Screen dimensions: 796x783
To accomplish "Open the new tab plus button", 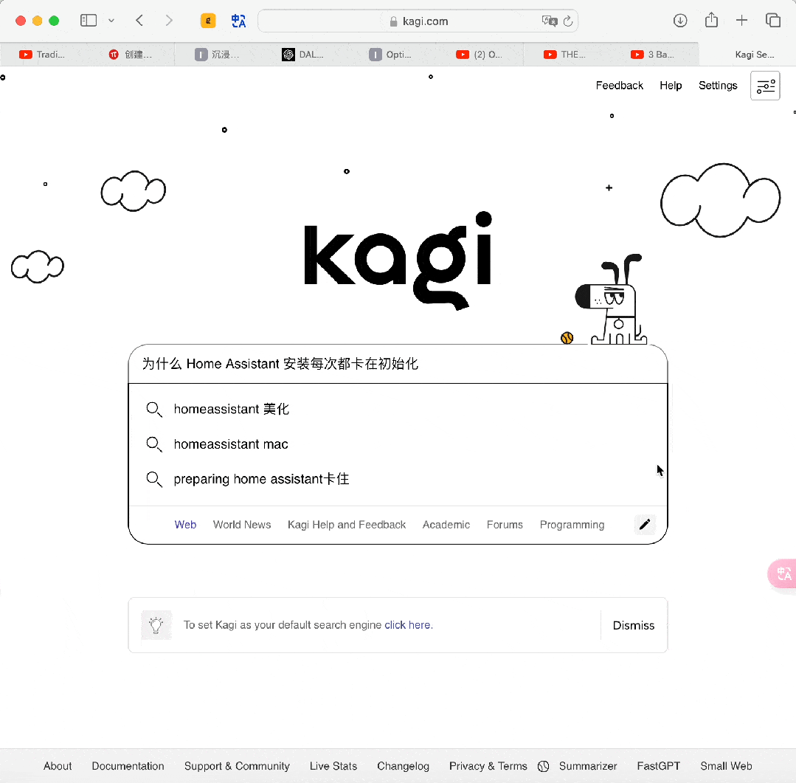I will point(741,21).
